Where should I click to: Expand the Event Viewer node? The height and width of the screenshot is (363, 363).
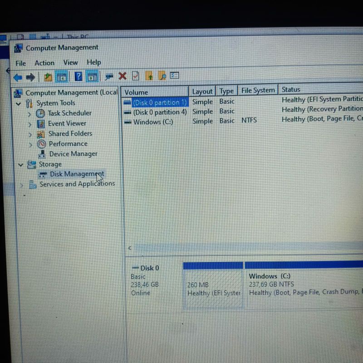[30, 124]
